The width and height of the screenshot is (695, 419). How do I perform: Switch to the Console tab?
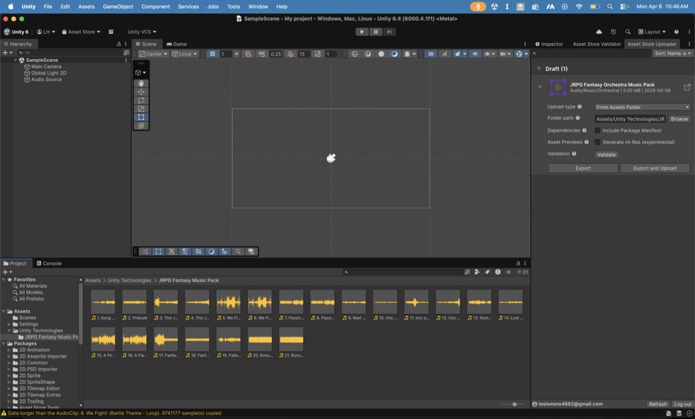(49, 263)
